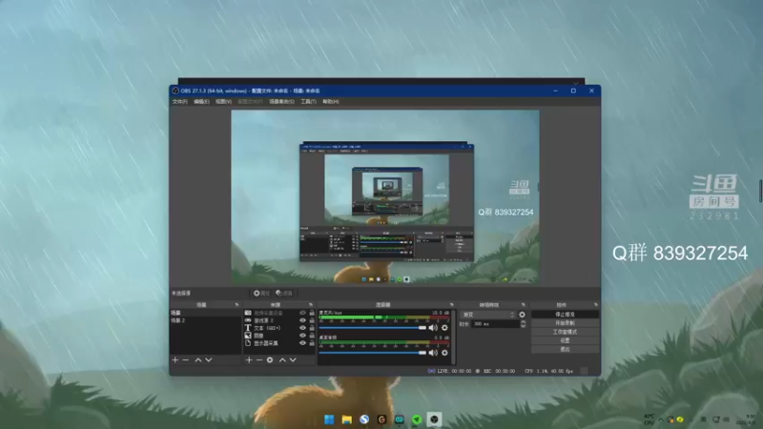
Task: Click the 退出 exit button
Action: (x=565, y=349)
